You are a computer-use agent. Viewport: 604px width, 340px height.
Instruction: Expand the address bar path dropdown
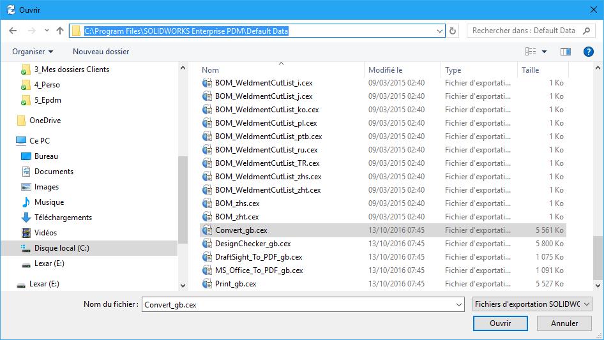[439, 31]
